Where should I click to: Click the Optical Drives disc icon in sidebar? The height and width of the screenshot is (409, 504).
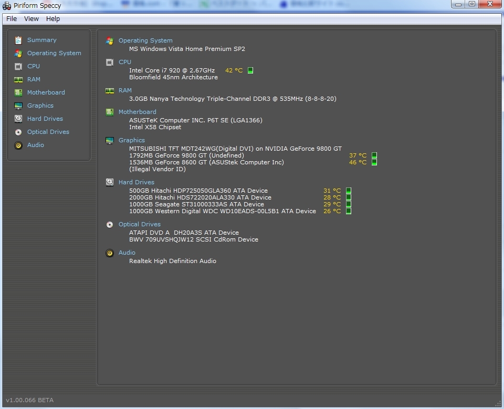point(18,132)
